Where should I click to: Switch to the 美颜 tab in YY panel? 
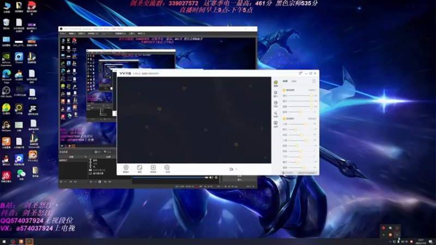click(x=285, y=81)
